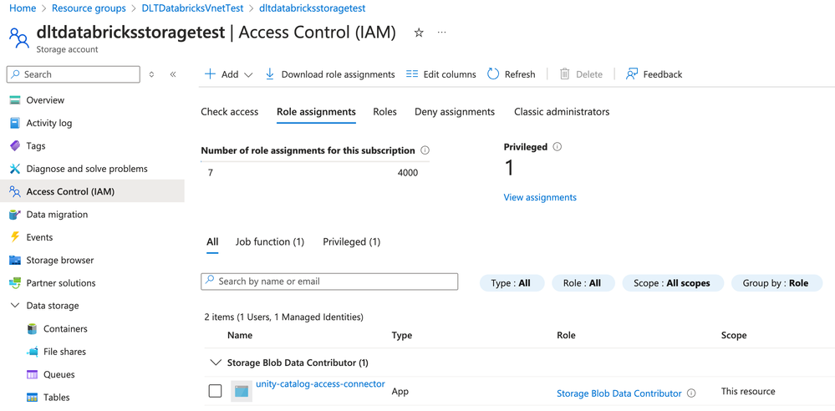
Task: Click the Edit columns icon
Action: [412, 74]
